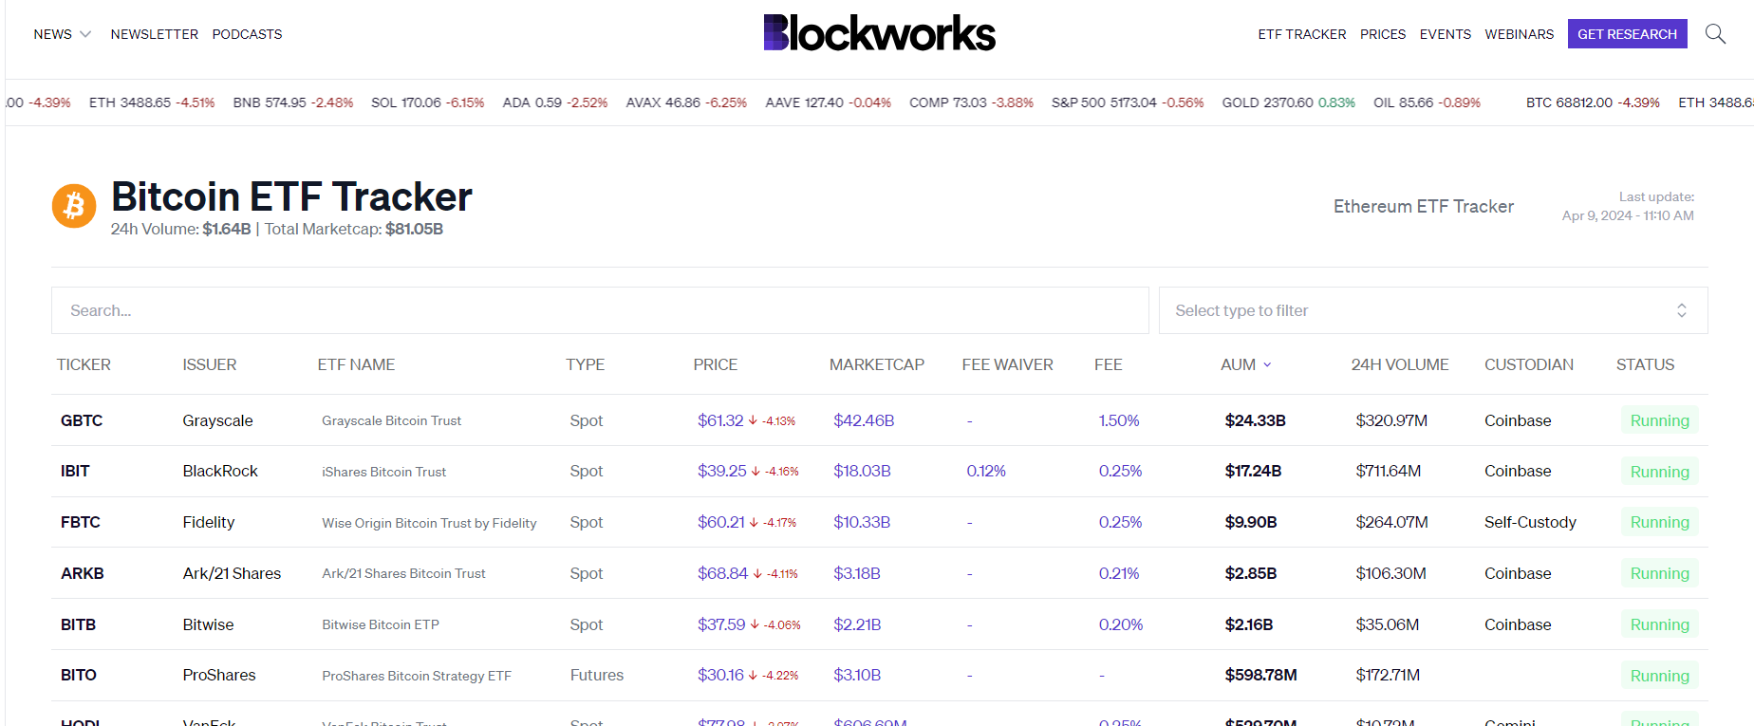This screenshot has height=726, width=1754.
Task: Go to ETF TRACKER
Action: click(1301, 34)
